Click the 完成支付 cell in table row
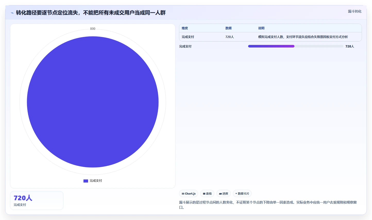The image size is (372, 220). point(188,37)
